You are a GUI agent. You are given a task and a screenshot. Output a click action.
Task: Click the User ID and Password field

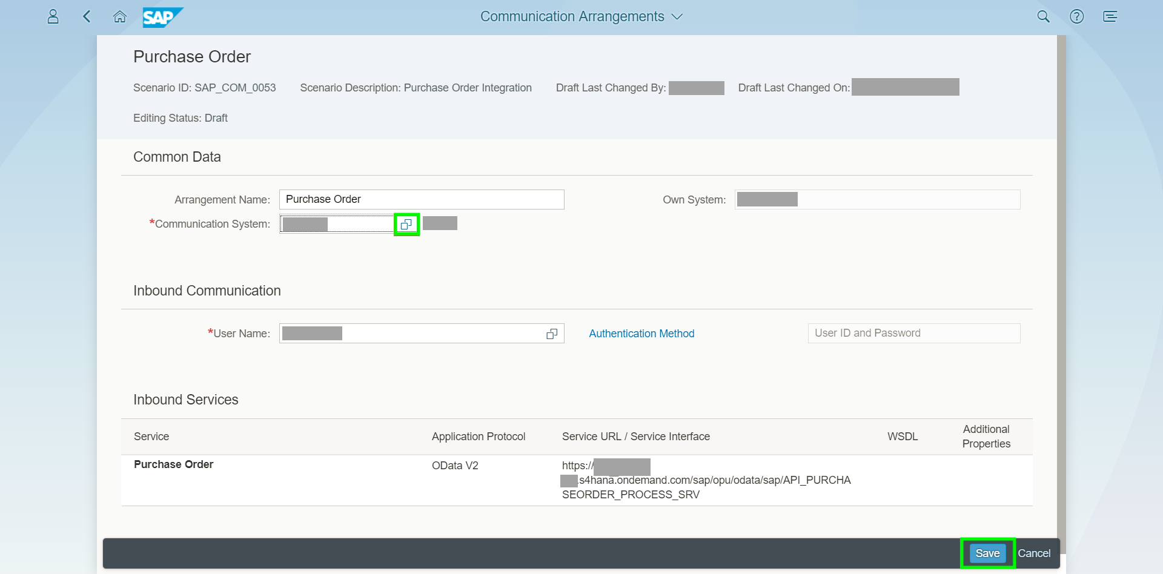click(x=914, y=333)
